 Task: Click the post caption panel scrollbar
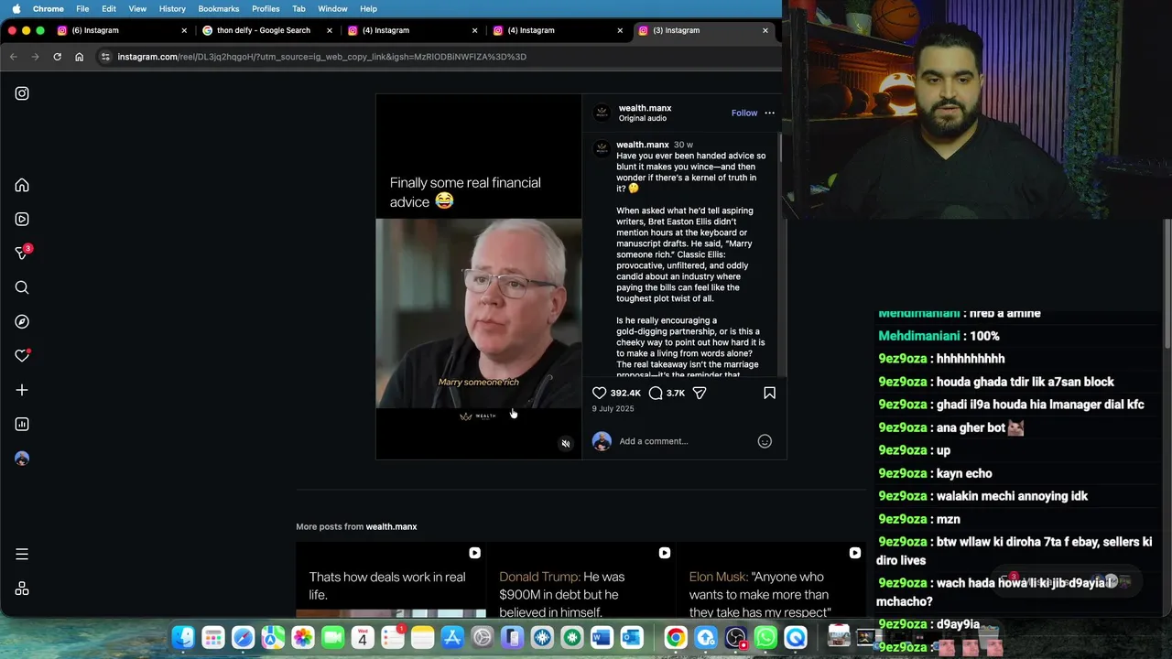click(780, 148)
